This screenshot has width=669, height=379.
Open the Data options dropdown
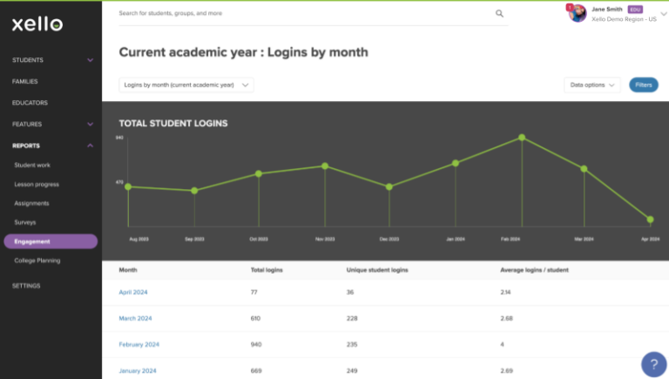(x=592, y=85)
